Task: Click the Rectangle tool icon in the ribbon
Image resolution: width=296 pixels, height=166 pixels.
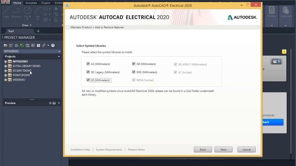Action: pos(45,9)
